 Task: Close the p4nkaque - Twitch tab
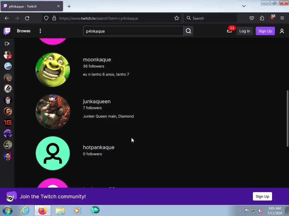coord(58,6)
